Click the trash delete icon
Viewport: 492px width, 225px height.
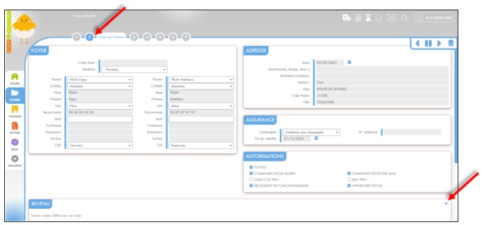tap(450, 43)
